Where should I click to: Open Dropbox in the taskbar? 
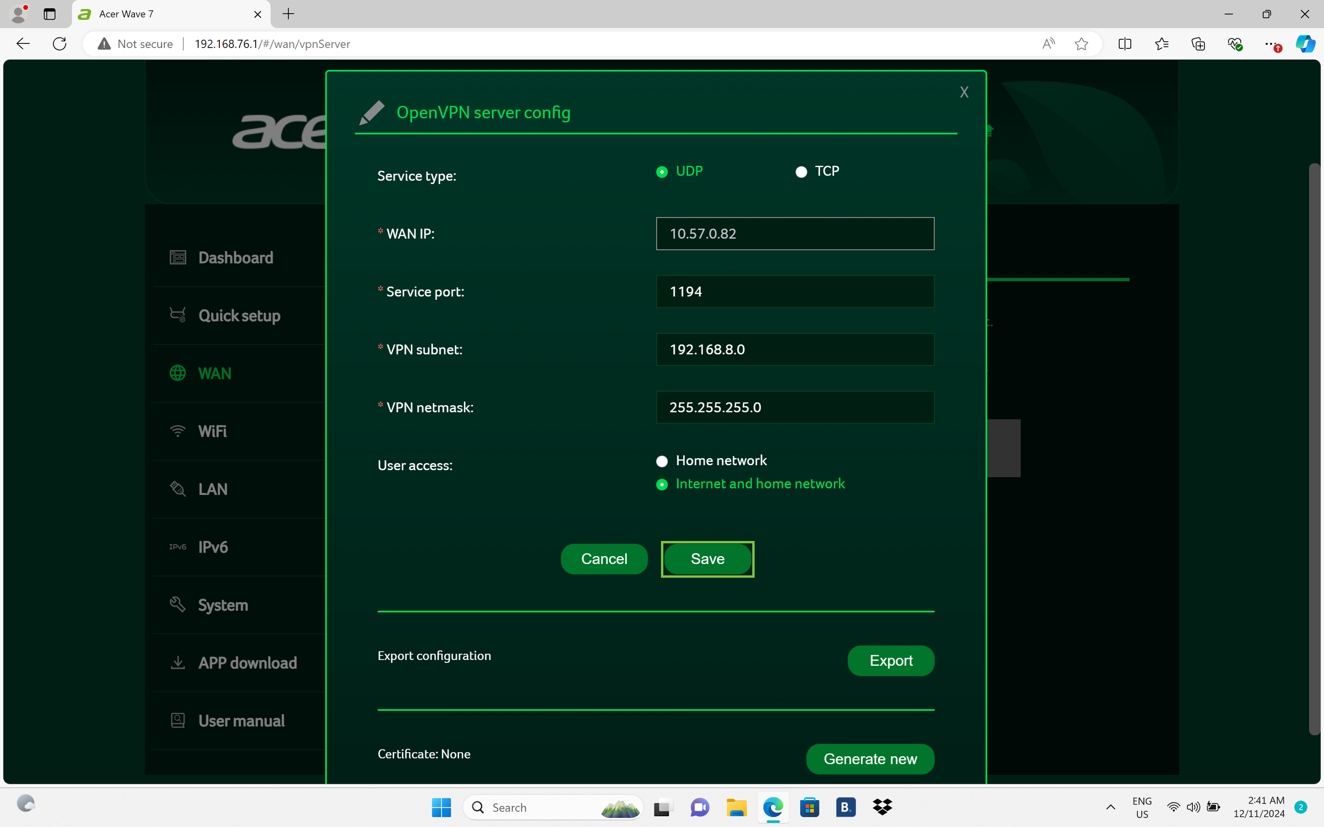coord(882,807)
